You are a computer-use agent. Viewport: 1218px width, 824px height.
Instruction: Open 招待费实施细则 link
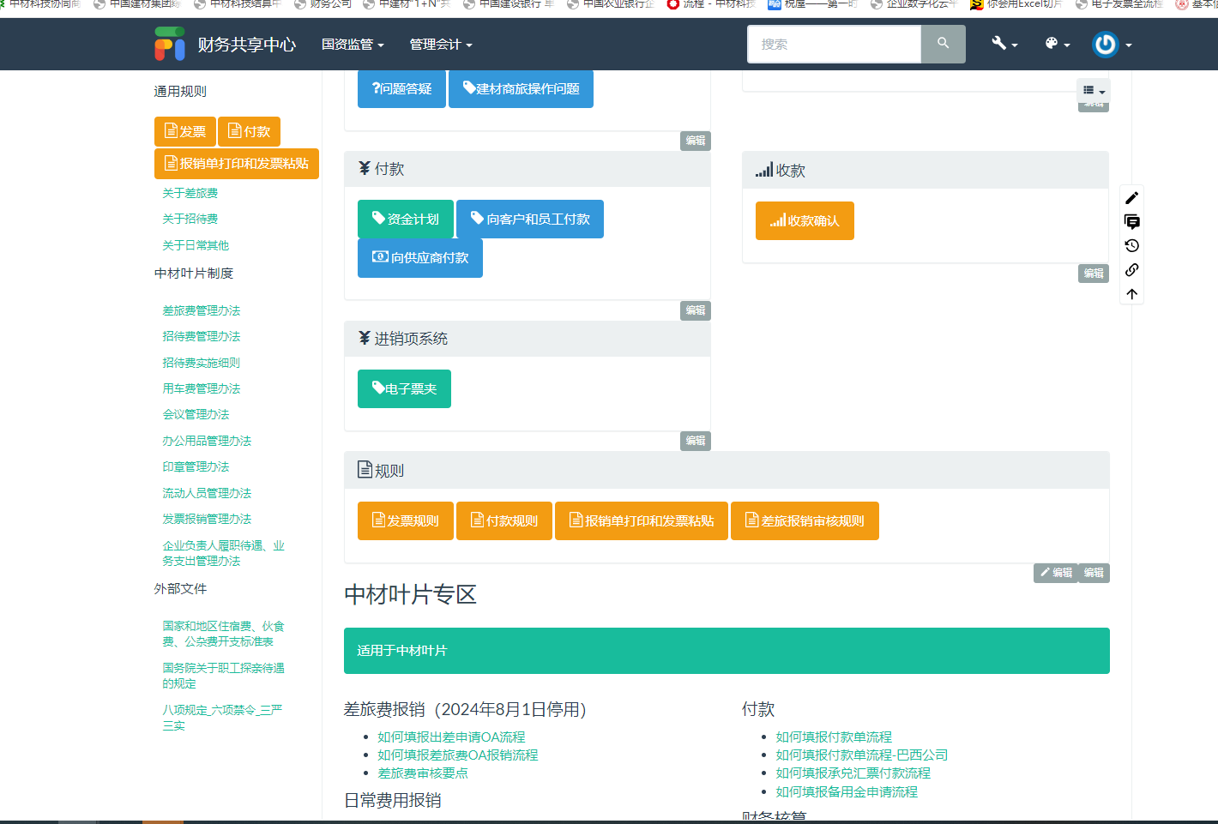click(x=202, y=363)
